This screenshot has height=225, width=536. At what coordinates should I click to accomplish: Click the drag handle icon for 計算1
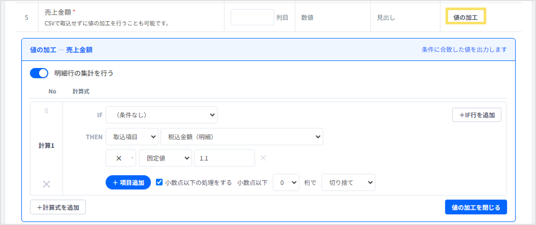pos(46,111)
